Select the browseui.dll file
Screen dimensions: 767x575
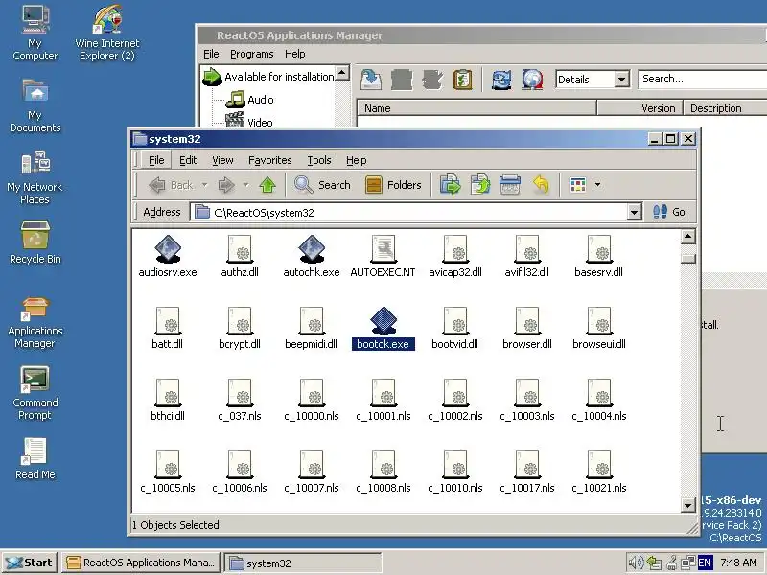(x=599, y=329)
